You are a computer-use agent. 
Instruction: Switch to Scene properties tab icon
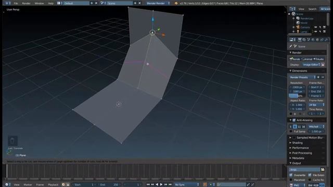(309, 39)
